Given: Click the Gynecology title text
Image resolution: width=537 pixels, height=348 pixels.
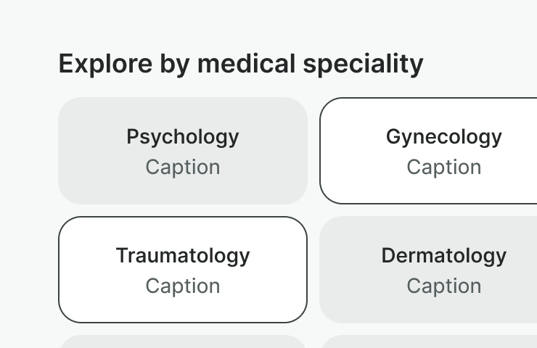Looking at the screenshot, I should 443,137.
